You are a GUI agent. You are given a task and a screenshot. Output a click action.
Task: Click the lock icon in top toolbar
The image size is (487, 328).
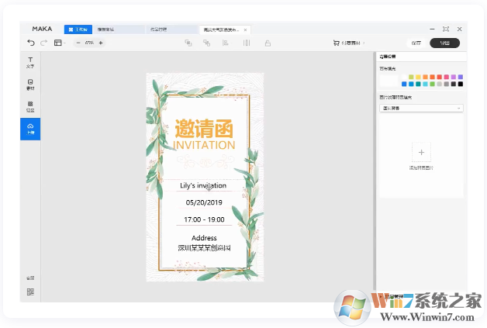coord(268,43)
